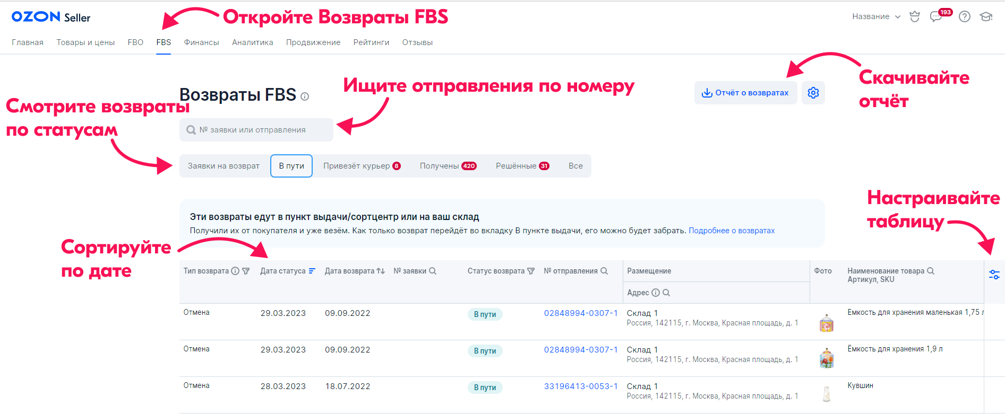Switch to Все tab
This screenshot has width=1005, height=414.
coord(575,166)
